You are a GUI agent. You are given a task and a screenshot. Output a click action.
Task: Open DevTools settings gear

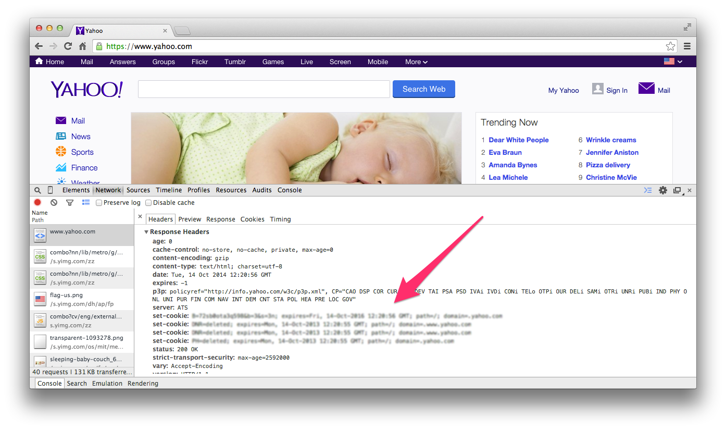663,190
